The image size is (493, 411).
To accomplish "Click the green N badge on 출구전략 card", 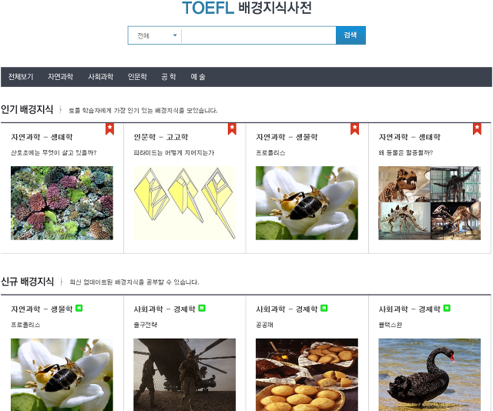I will pyautogui.click(x=202, y=308).
